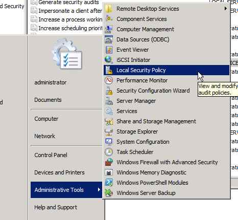Open Share and Storage Management
The width and height of the screenshot is (238, 220).
(156, 121)
